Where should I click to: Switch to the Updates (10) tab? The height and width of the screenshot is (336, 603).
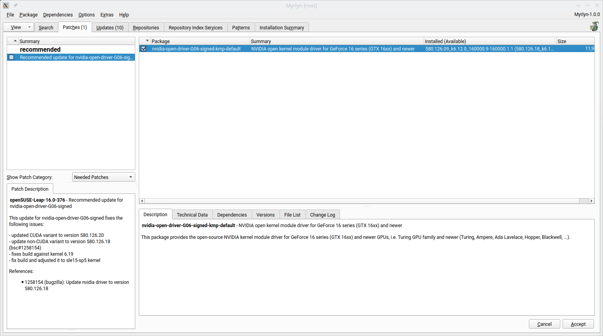pyautogui.click(x=110, y=27)
